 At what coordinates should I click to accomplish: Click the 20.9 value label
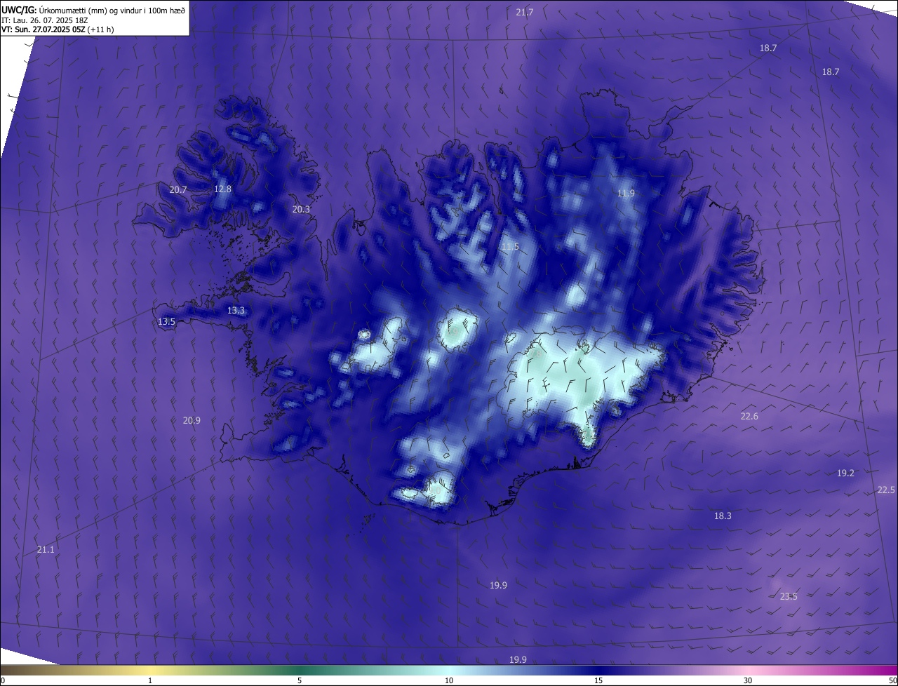pos(192,421)
